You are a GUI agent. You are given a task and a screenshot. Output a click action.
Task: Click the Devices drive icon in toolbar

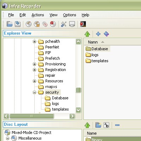click(72, 24)
